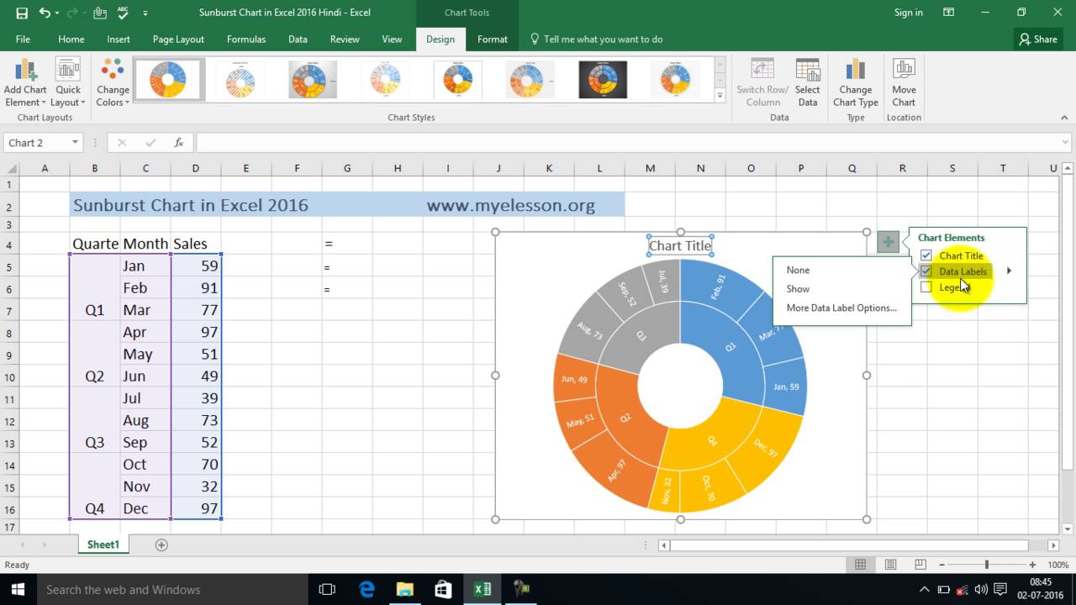Expand the Name Box dropdown
This screenshot has height=605, width=1076.
coord(75,143)
